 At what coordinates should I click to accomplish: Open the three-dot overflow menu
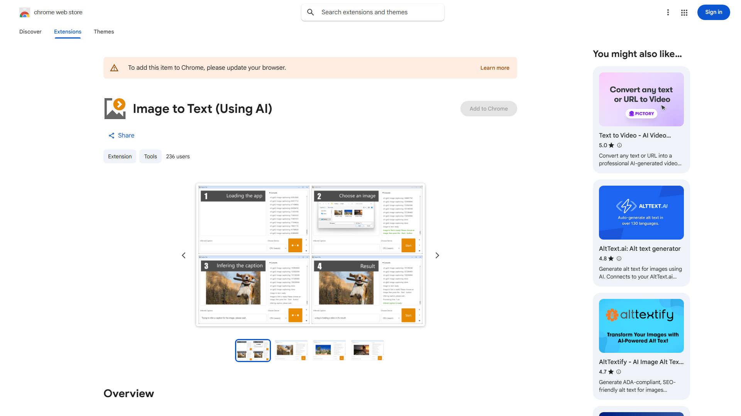668,12
